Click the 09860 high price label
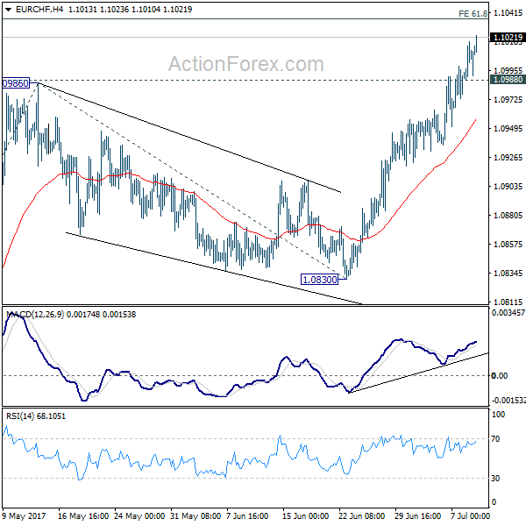526x526 pixels. 16,83
